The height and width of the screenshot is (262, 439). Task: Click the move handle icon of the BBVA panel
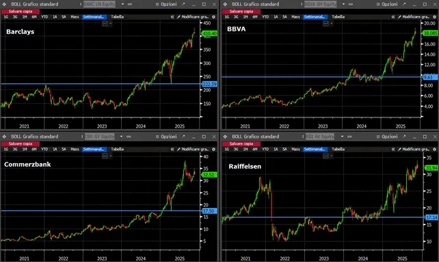pos(225,4)
